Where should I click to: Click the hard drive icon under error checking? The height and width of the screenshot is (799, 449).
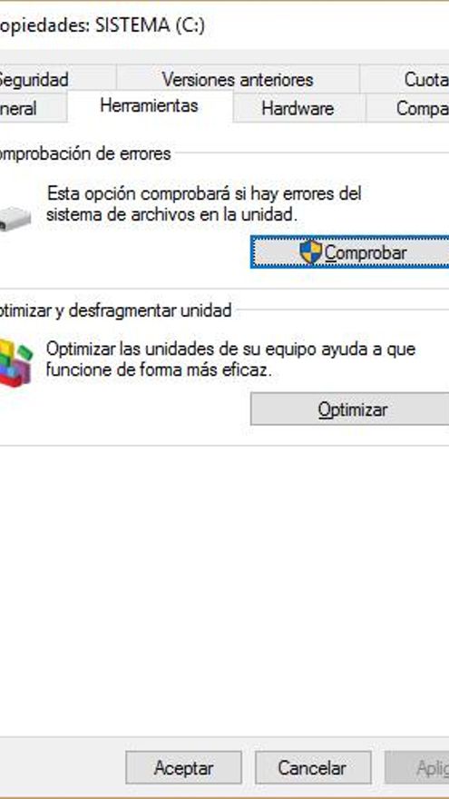15,218
